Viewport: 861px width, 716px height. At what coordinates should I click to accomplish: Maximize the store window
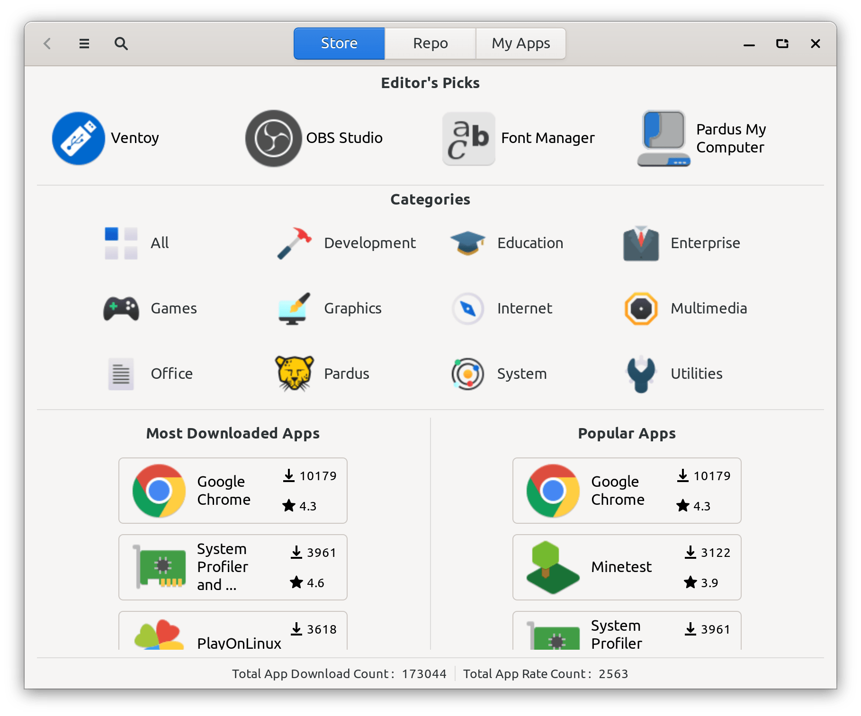pos(782,44)
